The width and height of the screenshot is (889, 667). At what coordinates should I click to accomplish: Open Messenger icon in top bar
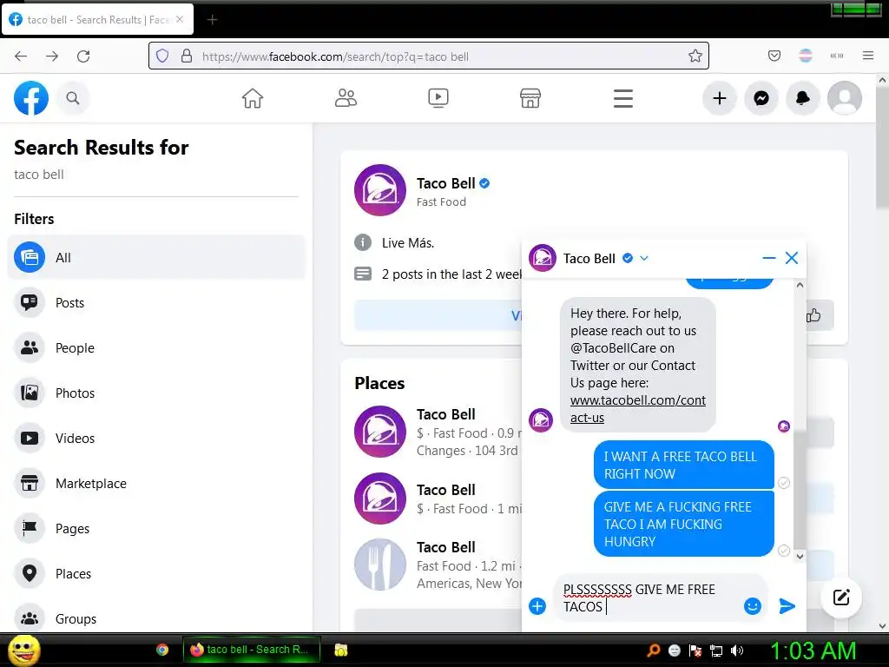pyautogui.click(x=761, y=98)
